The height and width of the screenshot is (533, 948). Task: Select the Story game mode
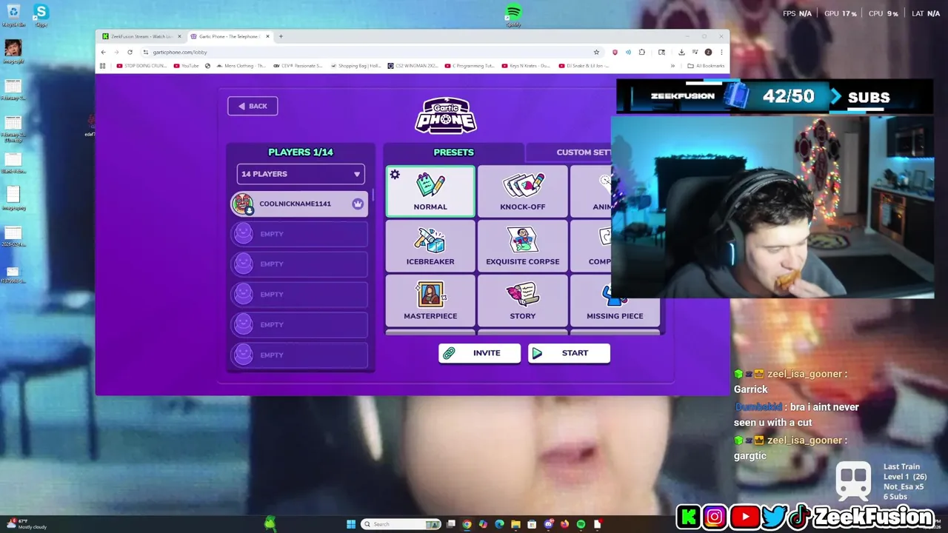[x=522, y=301]
